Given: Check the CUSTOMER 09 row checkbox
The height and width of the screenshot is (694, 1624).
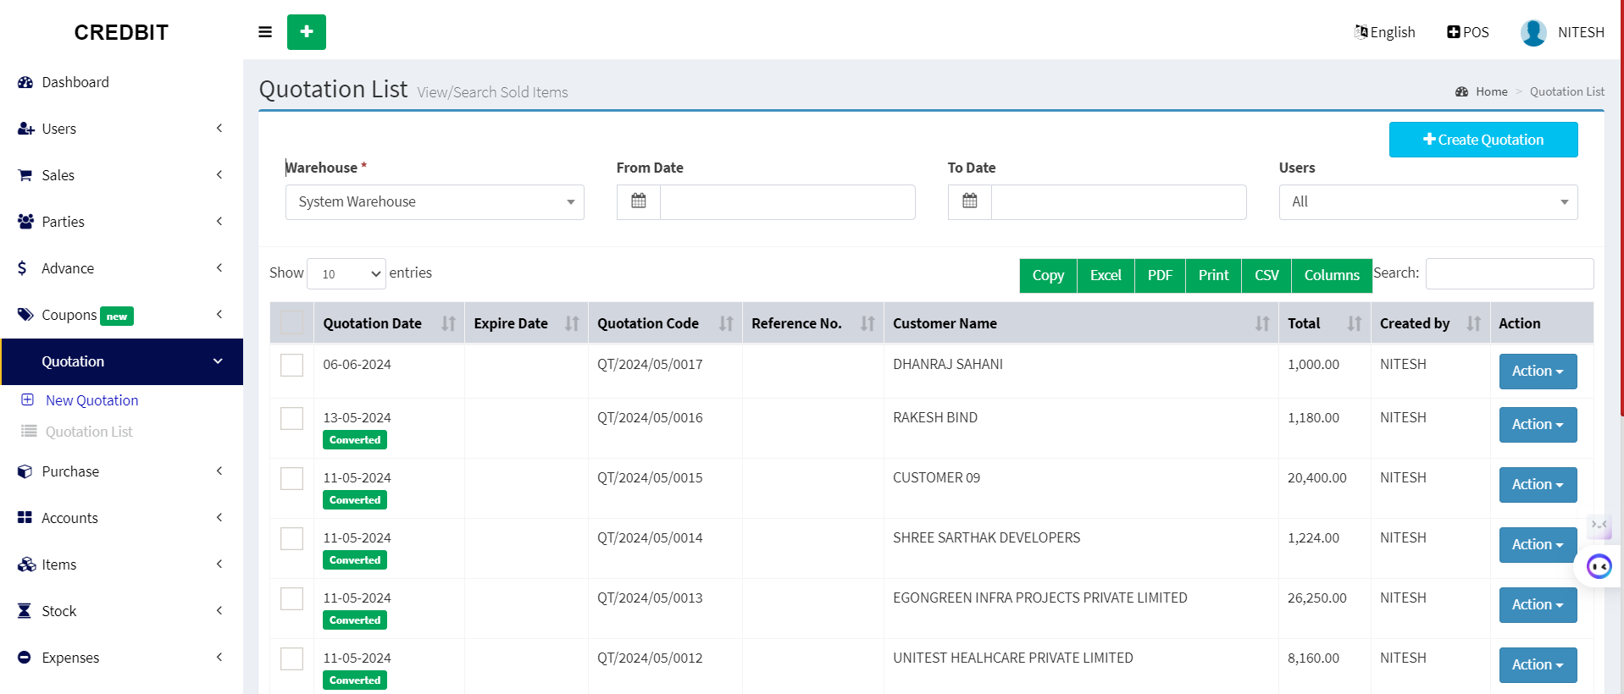Looking at the screenshot, I should tap(291, 478).
